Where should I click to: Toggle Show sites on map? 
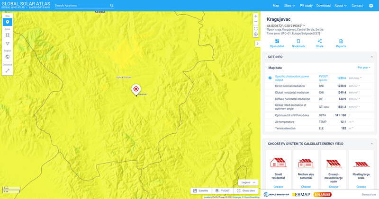246,190
